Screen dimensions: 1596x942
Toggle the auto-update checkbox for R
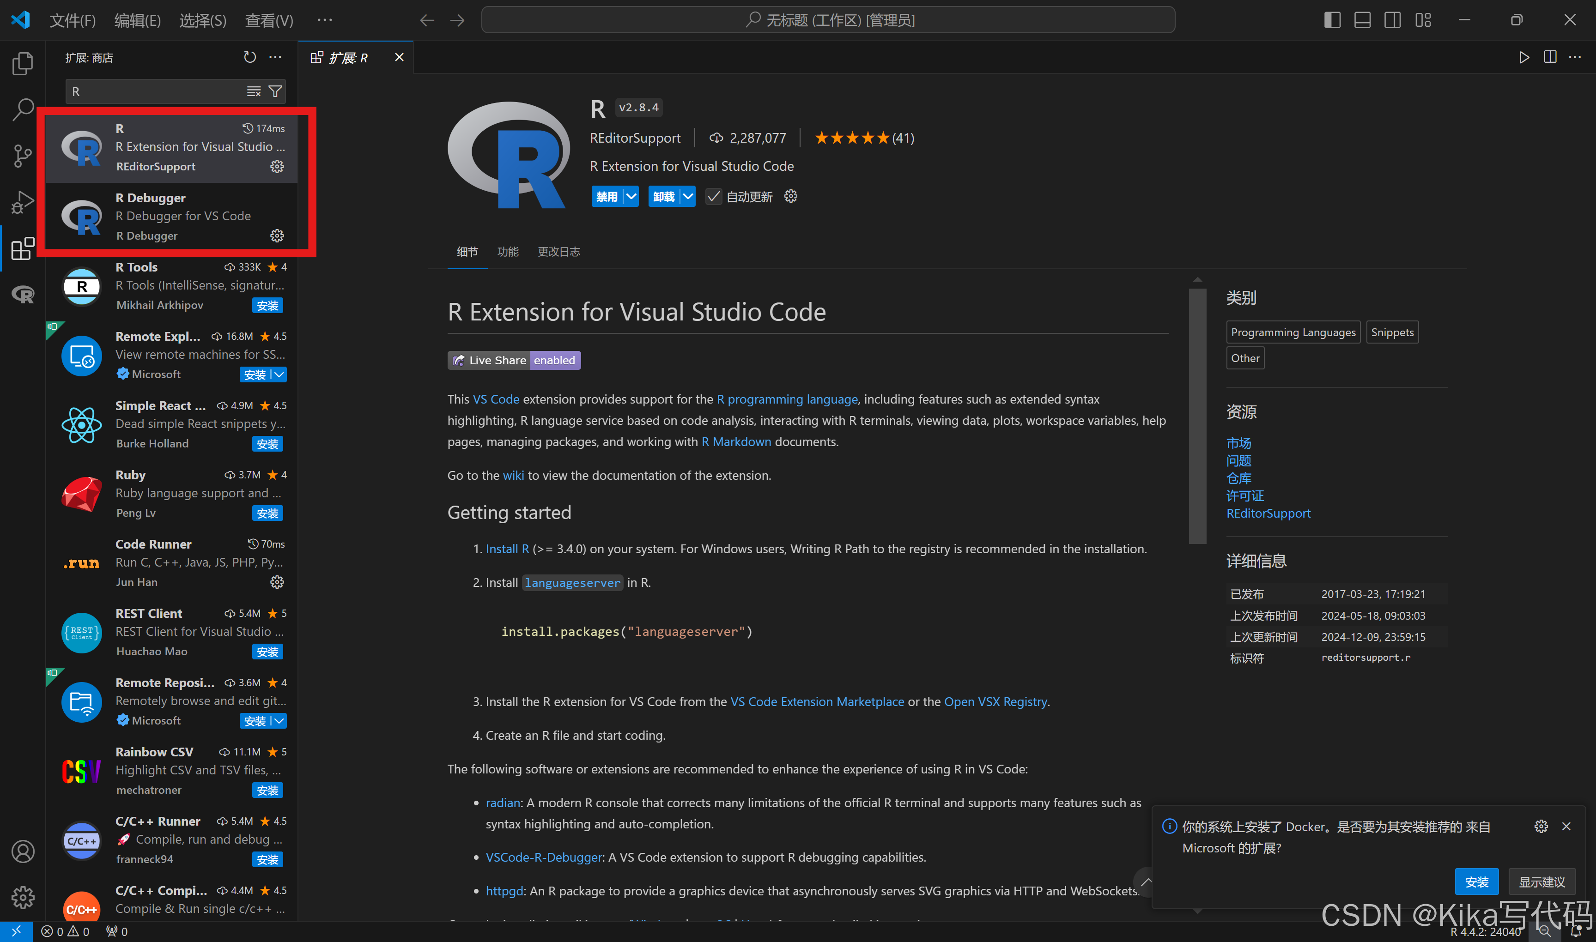(x=714, y=197)
